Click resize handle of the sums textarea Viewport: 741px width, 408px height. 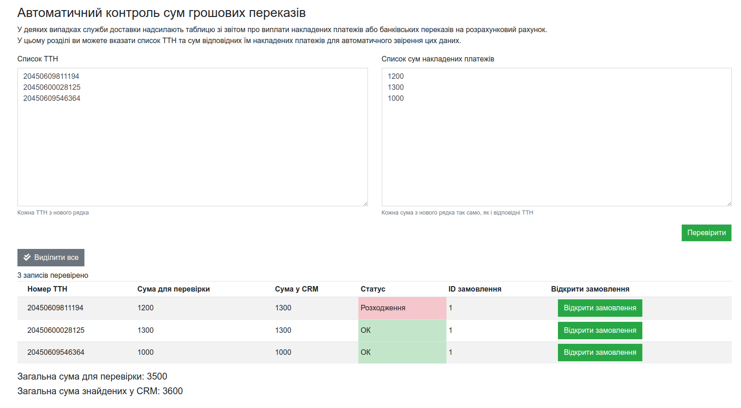point(729,204)
